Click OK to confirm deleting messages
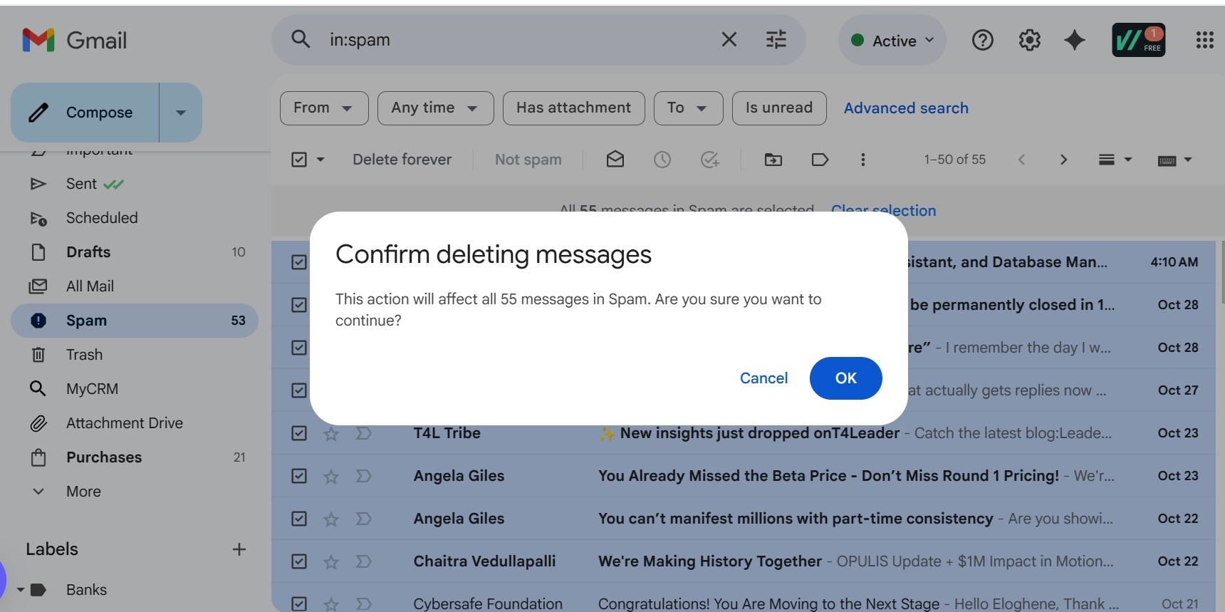The image size is (1225, 612). [x=845, y=378]
